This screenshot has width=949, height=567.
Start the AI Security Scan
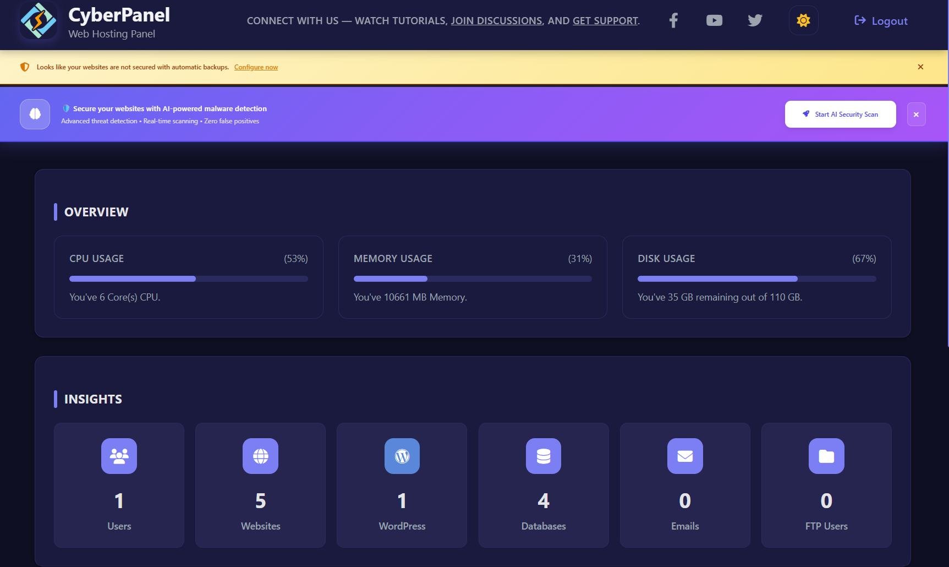[840, 115]
